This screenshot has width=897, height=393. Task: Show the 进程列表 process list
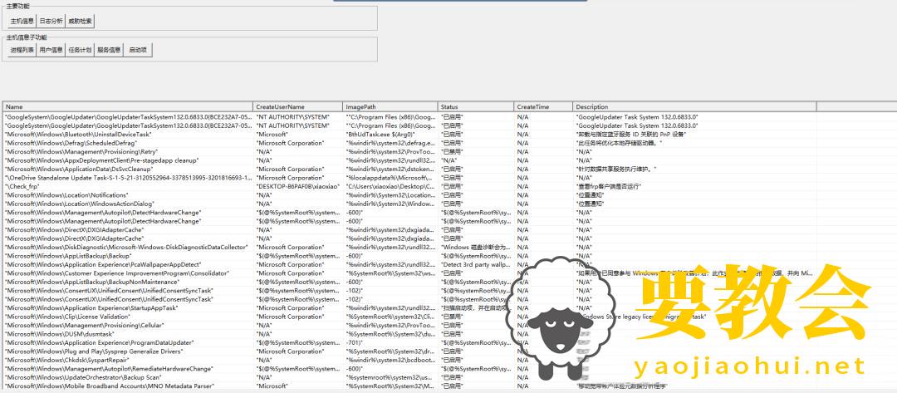[22, 50]
